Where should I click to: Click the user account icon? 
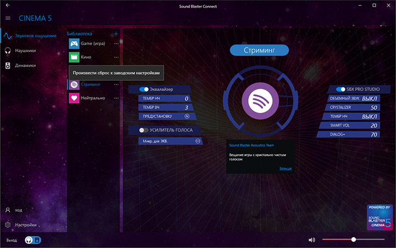8,210
